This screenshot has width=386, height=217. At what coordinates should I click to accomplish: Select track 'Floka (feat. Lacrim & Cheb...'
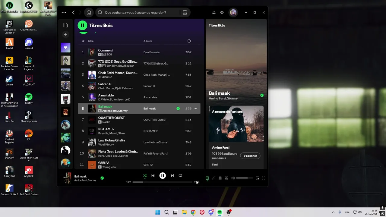click(118, 152)
